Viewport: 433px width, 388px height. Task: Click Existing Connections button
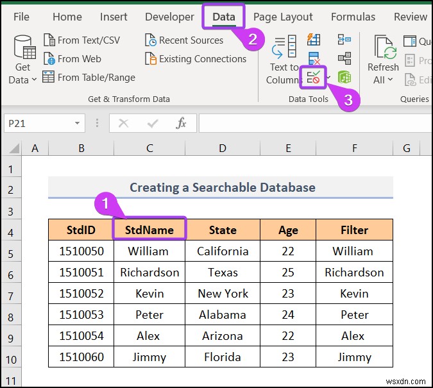click(196, 58)
